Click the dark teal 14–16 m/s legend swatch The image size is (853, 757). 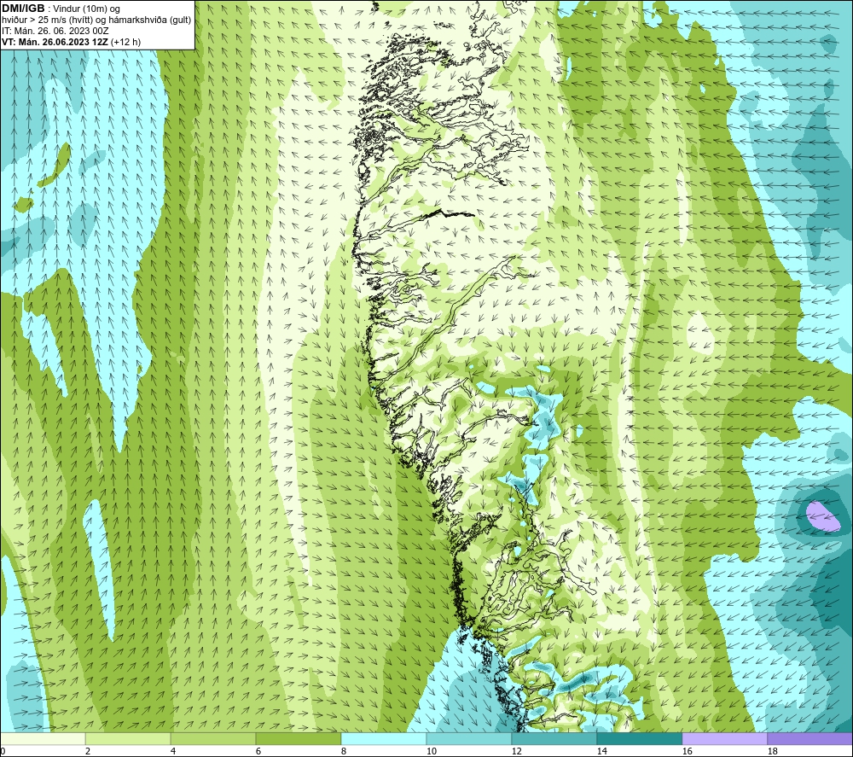[x=640, y=738]
